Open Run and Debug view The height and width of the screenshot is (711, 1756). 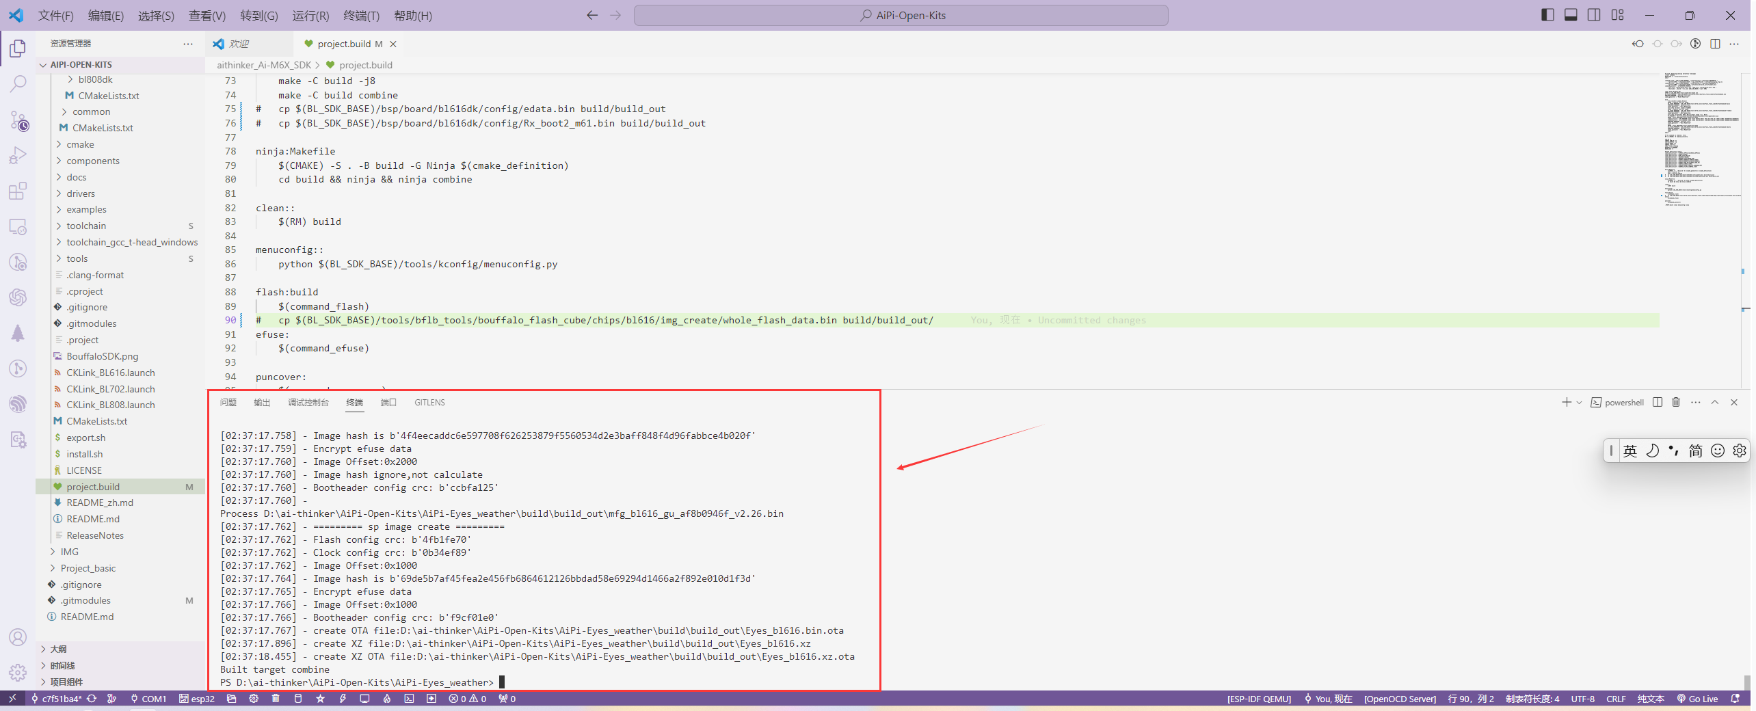[x=18, y=156]
